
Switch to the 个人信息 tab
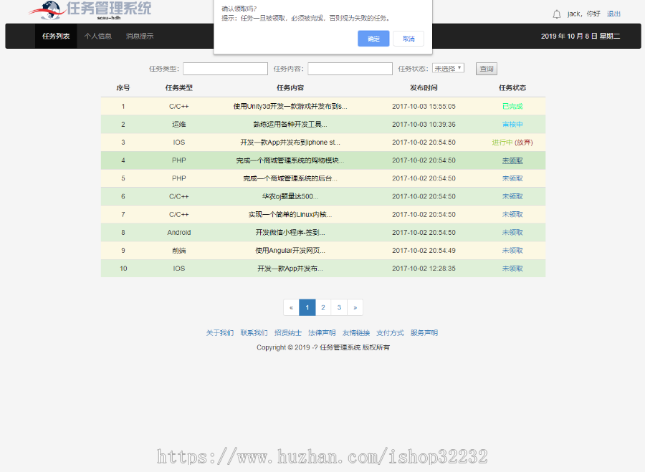tap(98, 35)
